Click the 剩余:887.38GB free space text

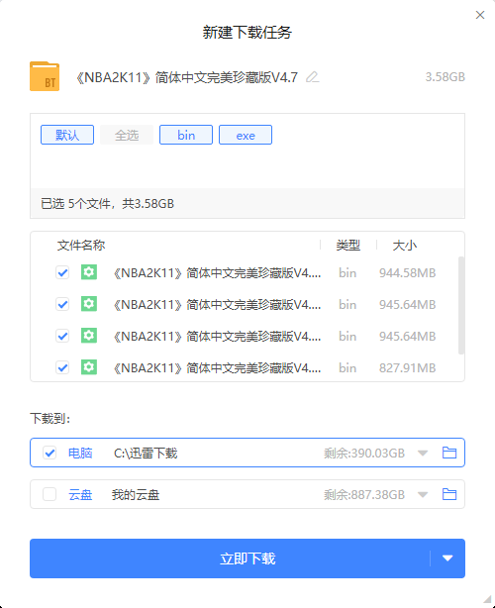pos(364,494)
